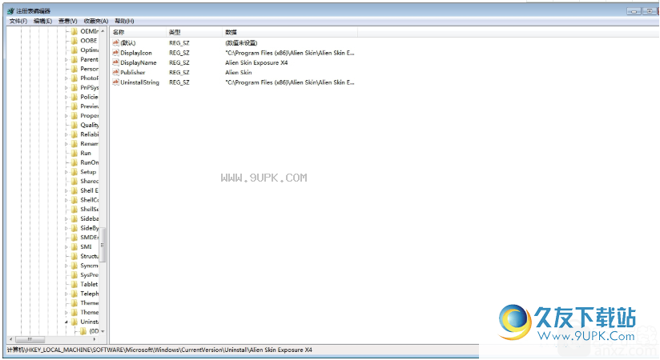660x360 pixels.
Task: Click the string icon beside Publisher
Action: [116, 72]
